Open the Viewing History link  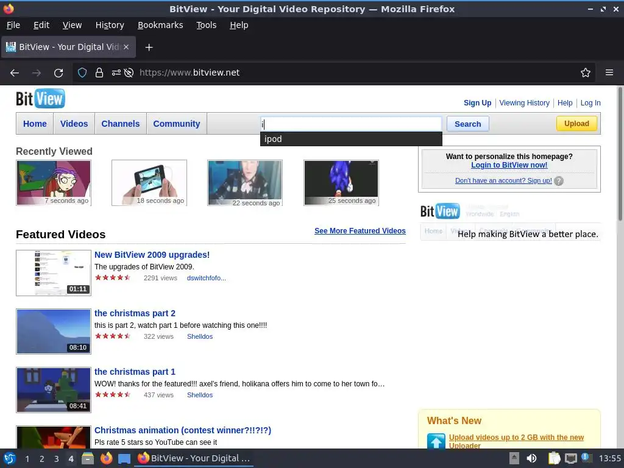(524, 102)
